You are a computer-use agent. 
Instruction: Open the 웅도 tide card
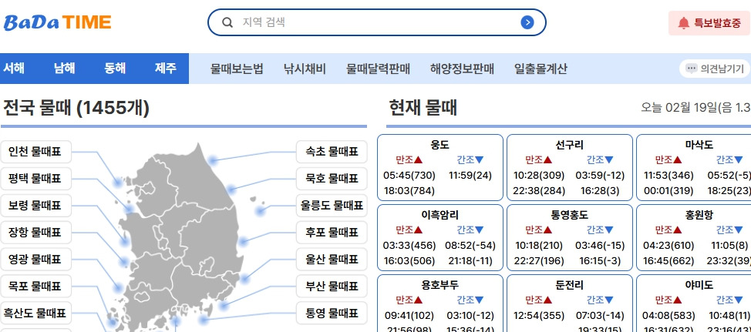440,167
